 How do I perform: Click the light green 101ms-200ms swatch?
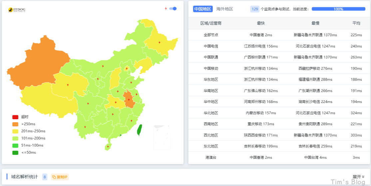[x=15, y=138]
